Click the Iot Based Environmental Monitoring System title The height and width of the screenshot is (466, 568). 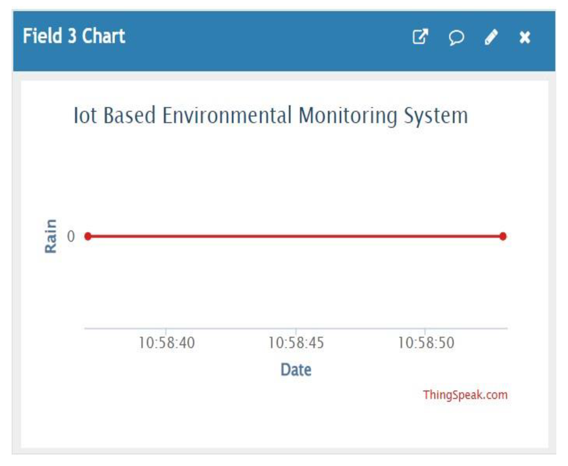(x=271, y=115)
